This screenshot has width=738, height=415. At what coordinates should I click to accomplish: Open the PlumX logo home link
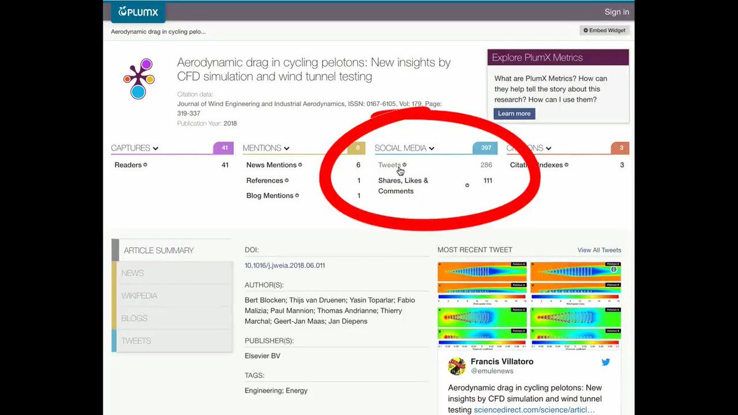point(138,12)
